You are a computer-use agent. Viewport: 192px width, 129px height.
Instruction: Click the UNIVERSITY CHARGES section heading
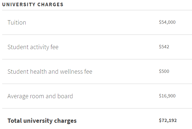click(x=33, y=5)
